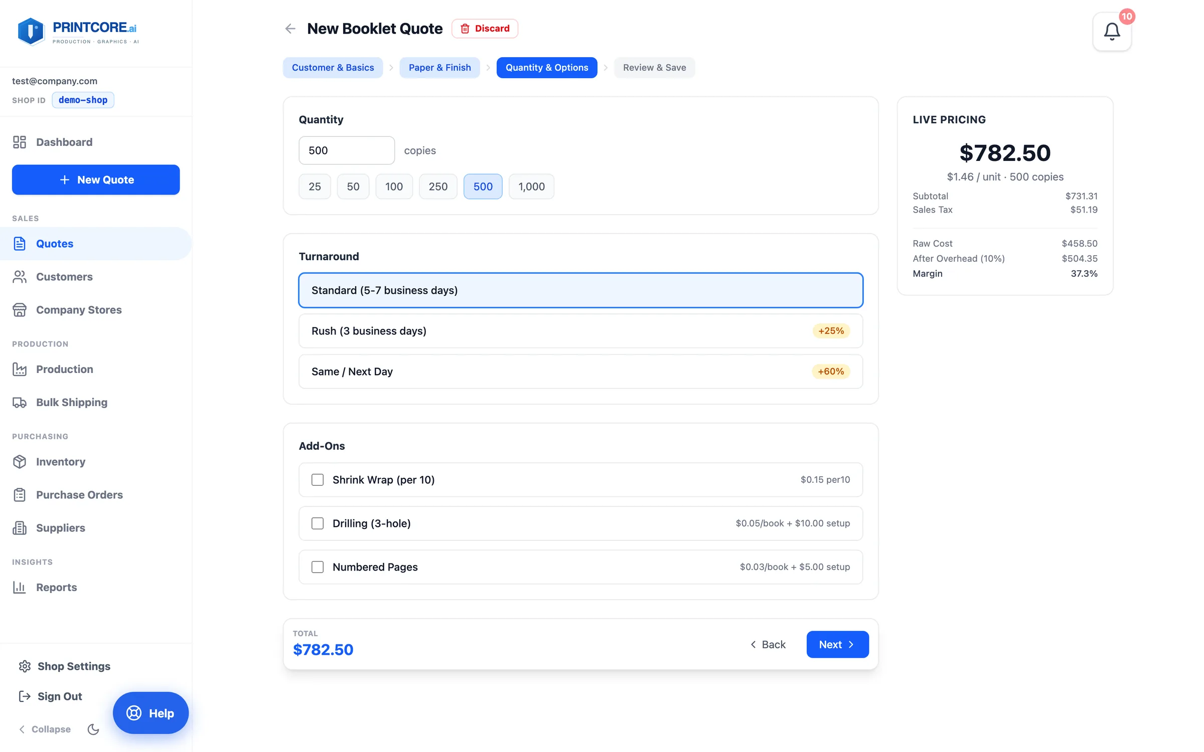Click the Company Stores storefront icon
1204x752 pixels.
click(20, 310)
